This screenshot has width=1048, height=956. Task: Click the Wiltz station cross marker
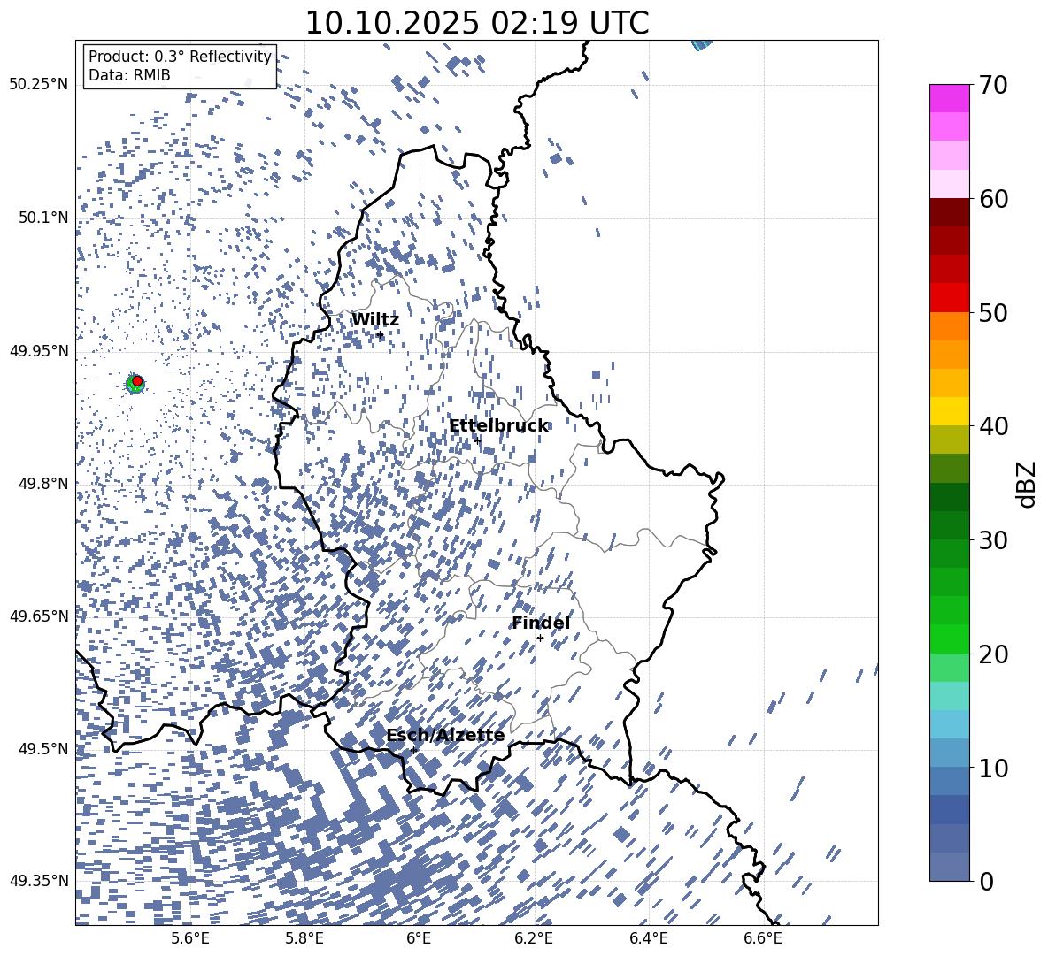click(x=381, y=334)
